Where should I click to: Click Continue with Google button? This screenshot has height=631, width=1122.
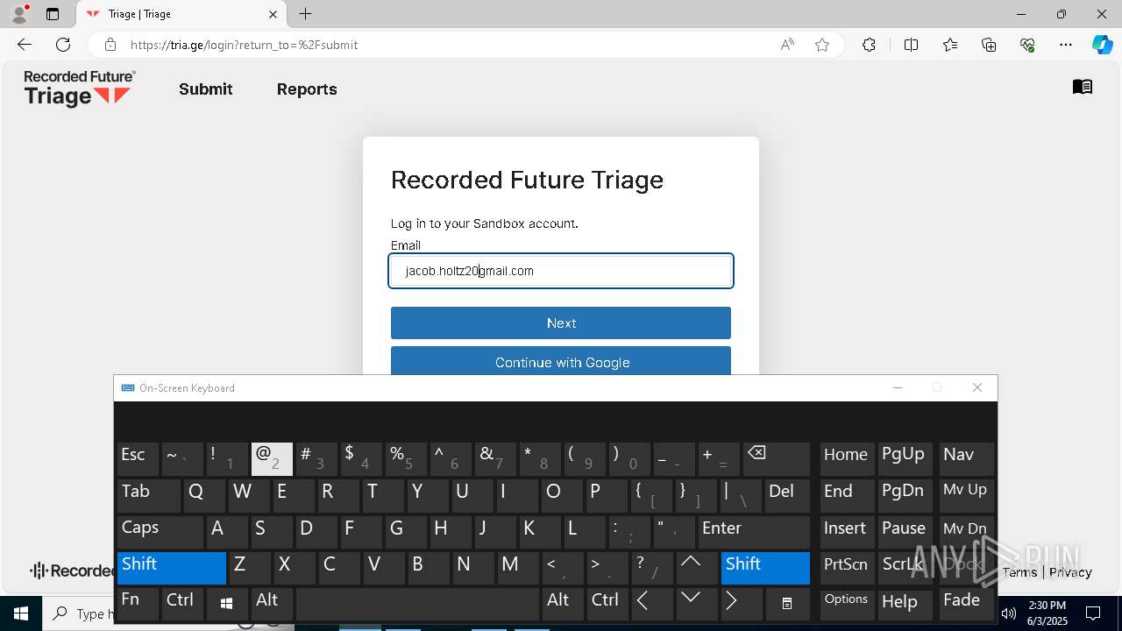tap(561, 361)
